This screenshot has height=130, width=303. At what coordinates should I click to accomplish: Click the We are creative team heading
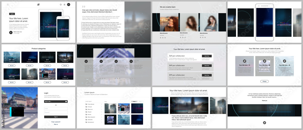coord(168,7)
